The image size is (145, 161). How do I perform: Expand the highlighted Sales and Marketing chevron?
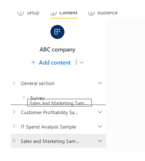coord(100,141)
